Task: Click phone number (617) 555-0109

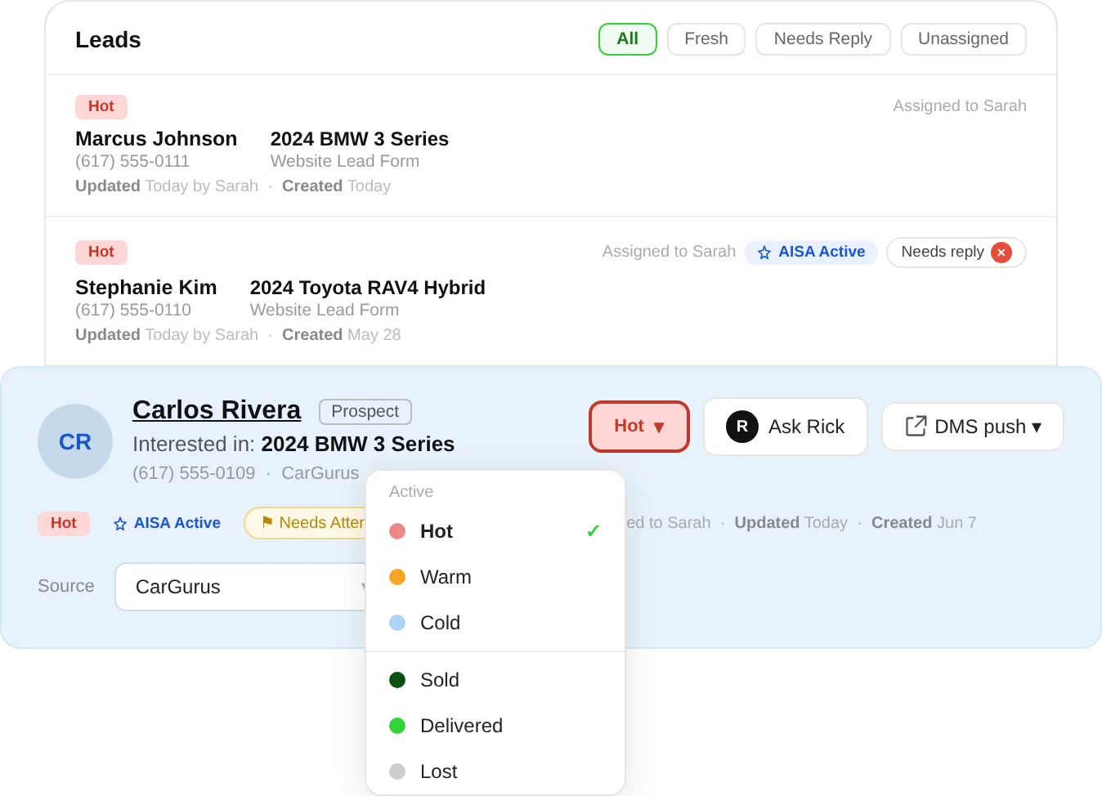Action: (x=194, y=473)
